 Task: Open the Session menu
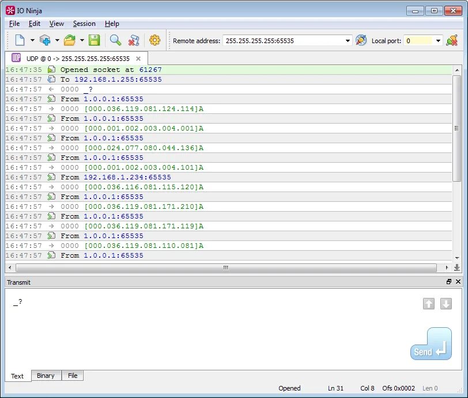[84, 24]
